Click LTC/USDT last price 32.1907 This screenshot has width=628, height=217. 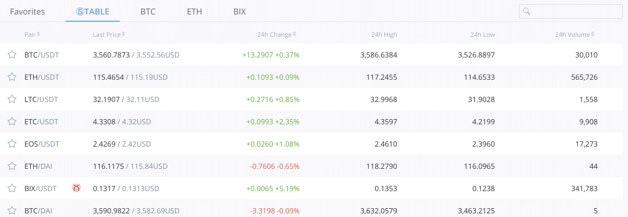click(106, 99)
